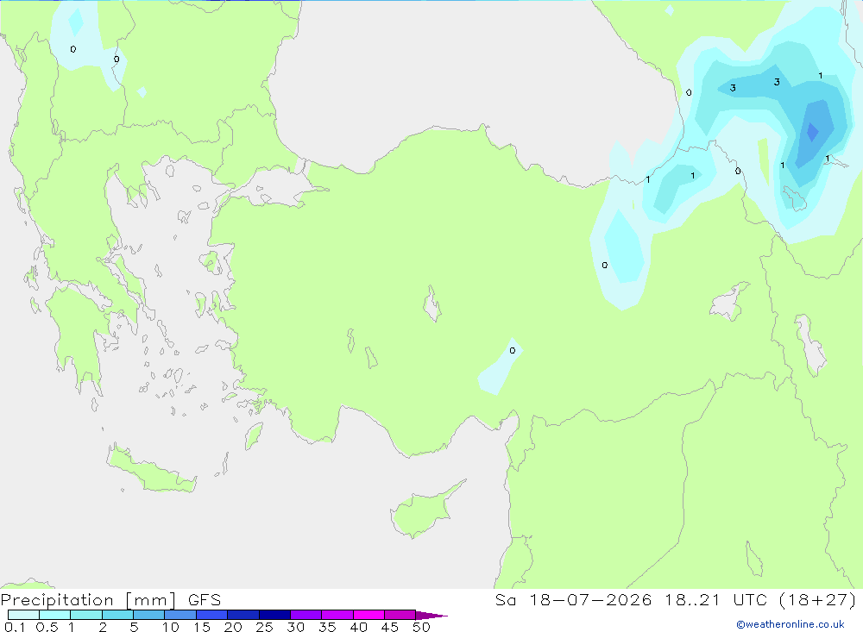Select the 40–45 mm magenta legend swatch
The height and width of the screenshot is (632, 863).
(369, 615)
